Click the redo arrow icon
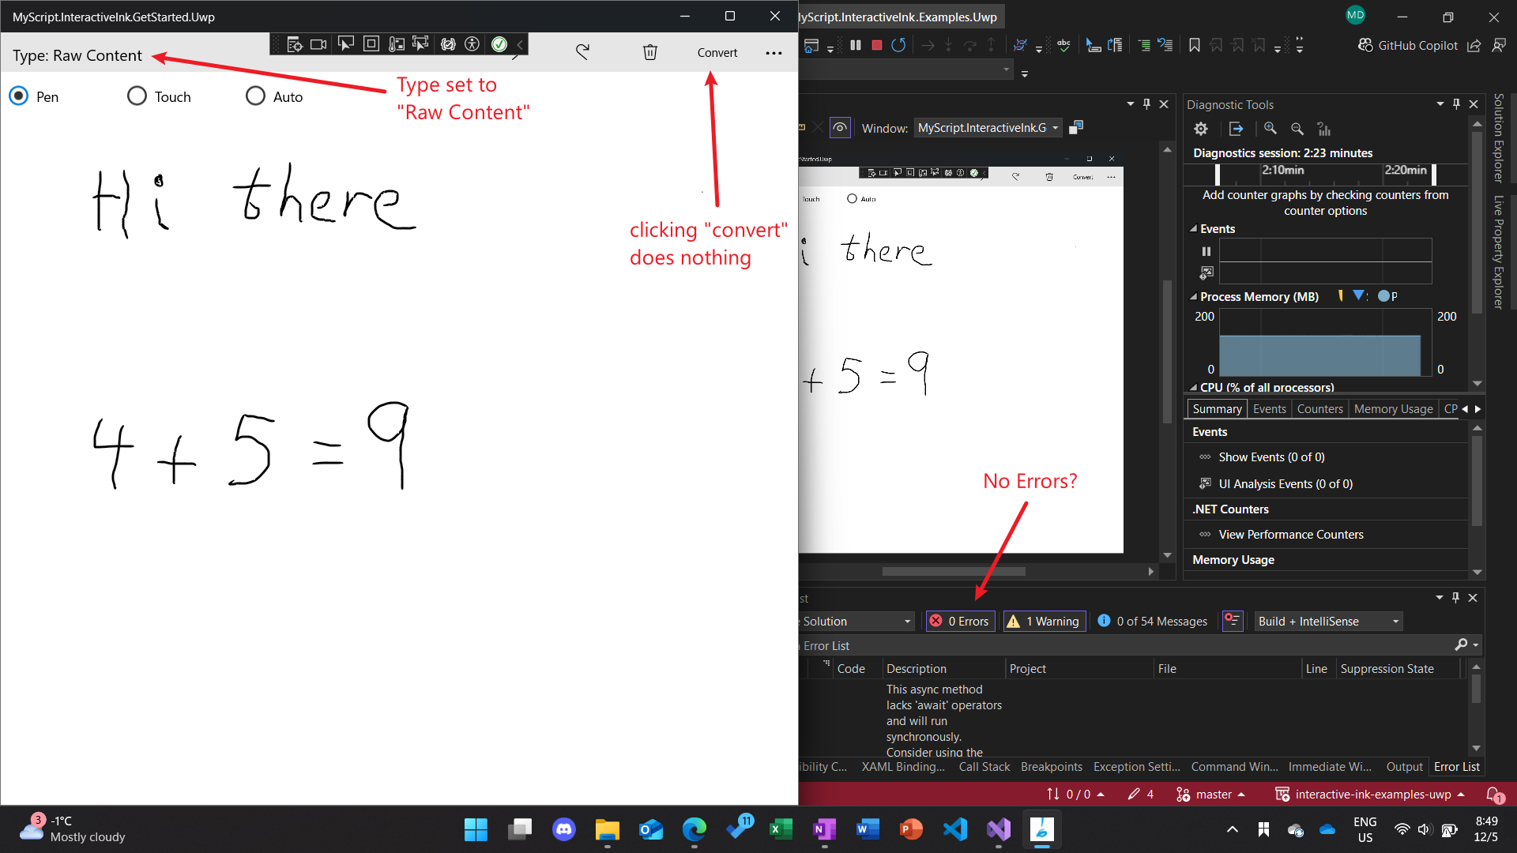This screenshot has width=1517, height=853. click(582, 52)
